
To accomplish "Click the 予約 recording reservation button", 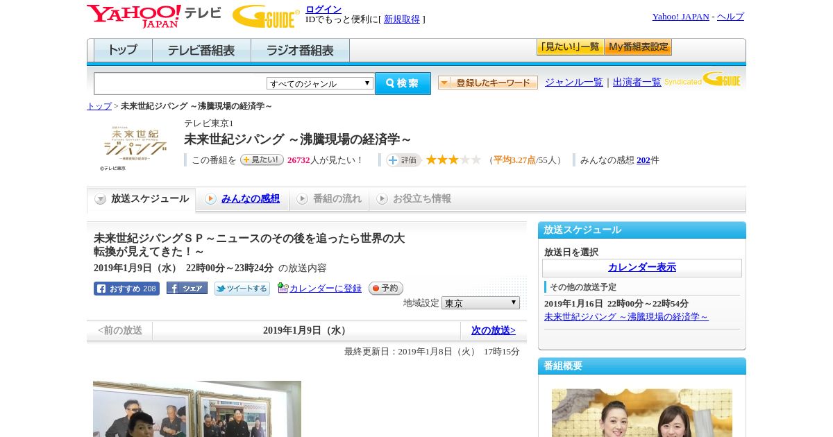I will [x=386, y=289].
